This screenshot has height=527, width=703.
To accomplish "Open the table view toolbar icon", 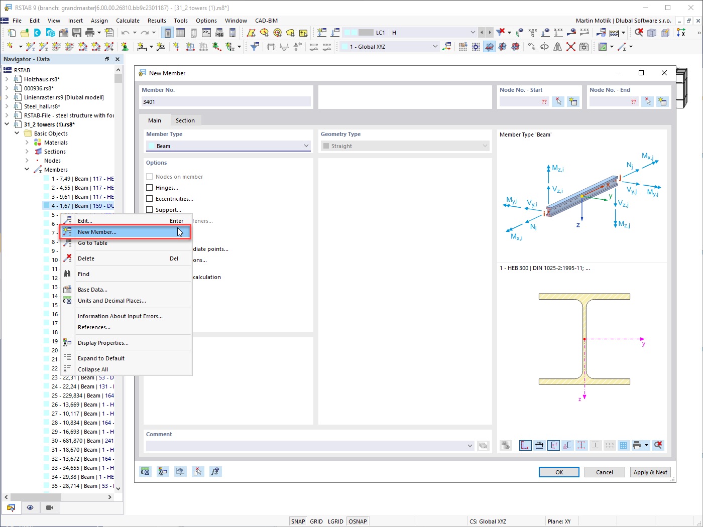I will point(180,33).
